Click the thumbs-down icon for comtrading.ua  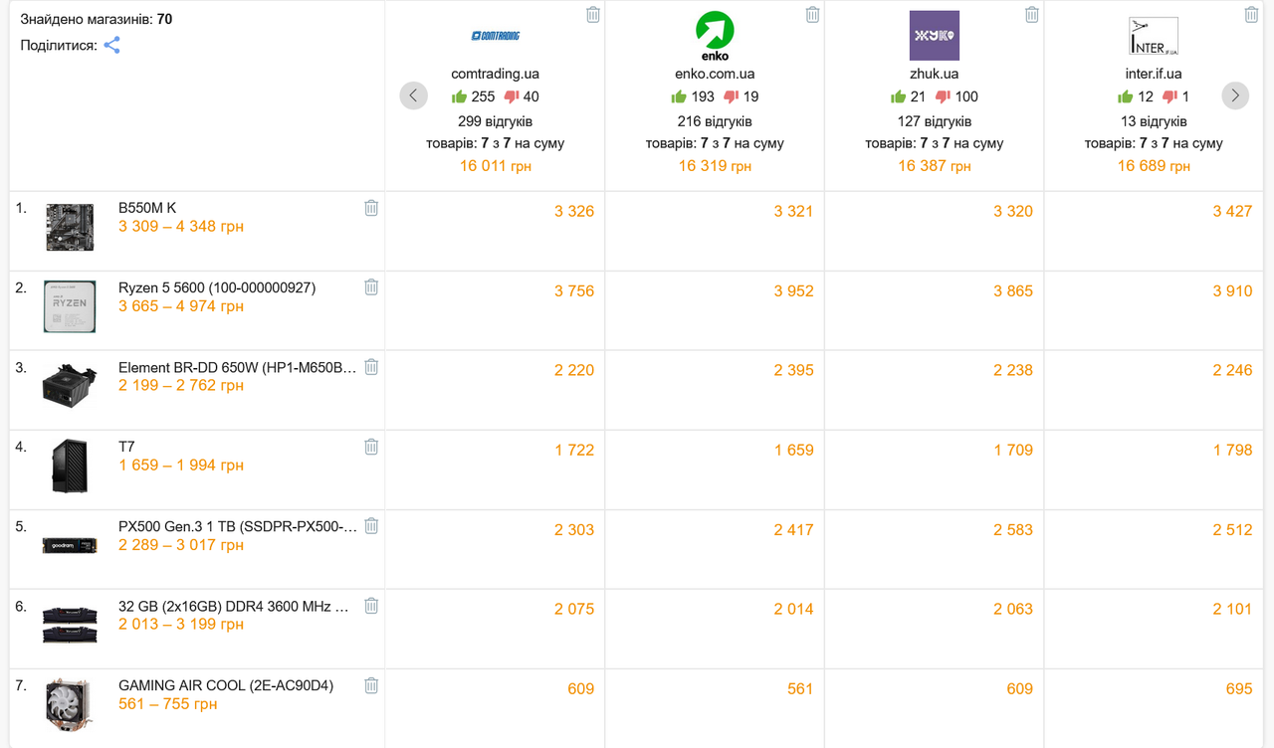(x=512, y=96)
